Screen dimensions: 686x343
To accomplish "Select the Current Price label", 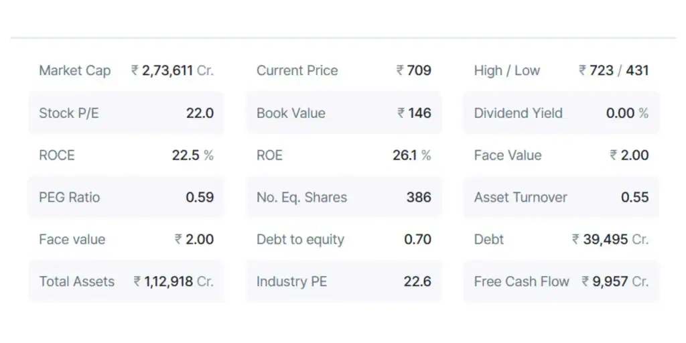I will (297, 70).
